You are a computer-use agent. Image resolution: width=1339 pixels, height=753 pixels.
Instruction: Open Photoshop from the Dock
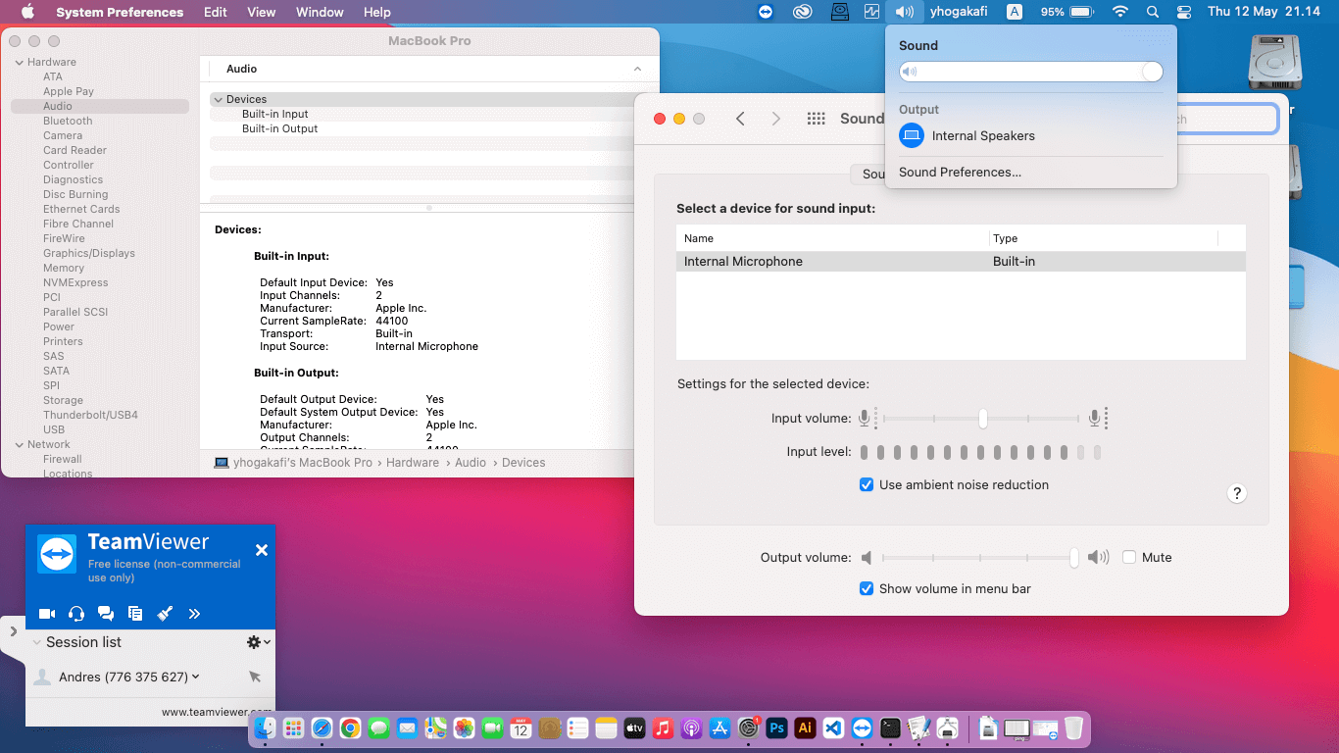[x=776, y=728]
